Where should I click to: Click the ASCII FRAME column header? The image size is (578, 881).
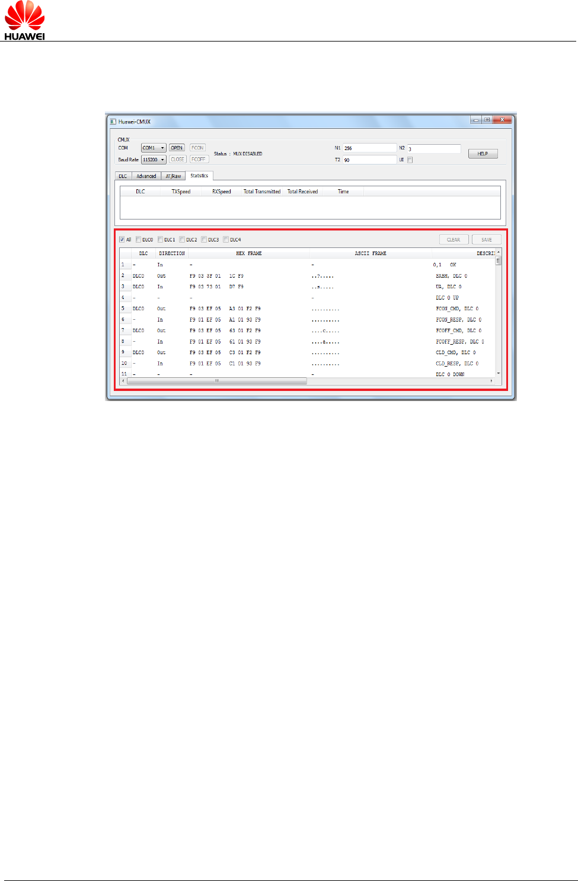(x=371, y=253)
